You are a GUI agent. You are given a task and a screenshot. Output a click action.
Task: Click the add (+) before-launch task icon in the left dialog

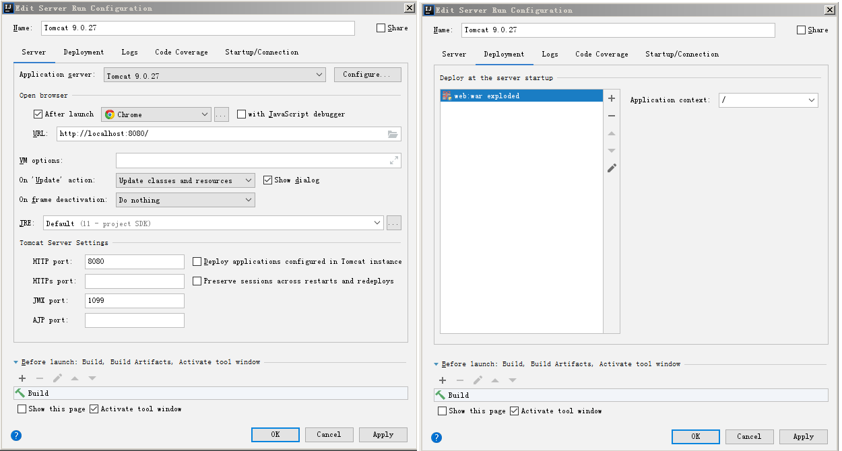[x=22, y=378]
